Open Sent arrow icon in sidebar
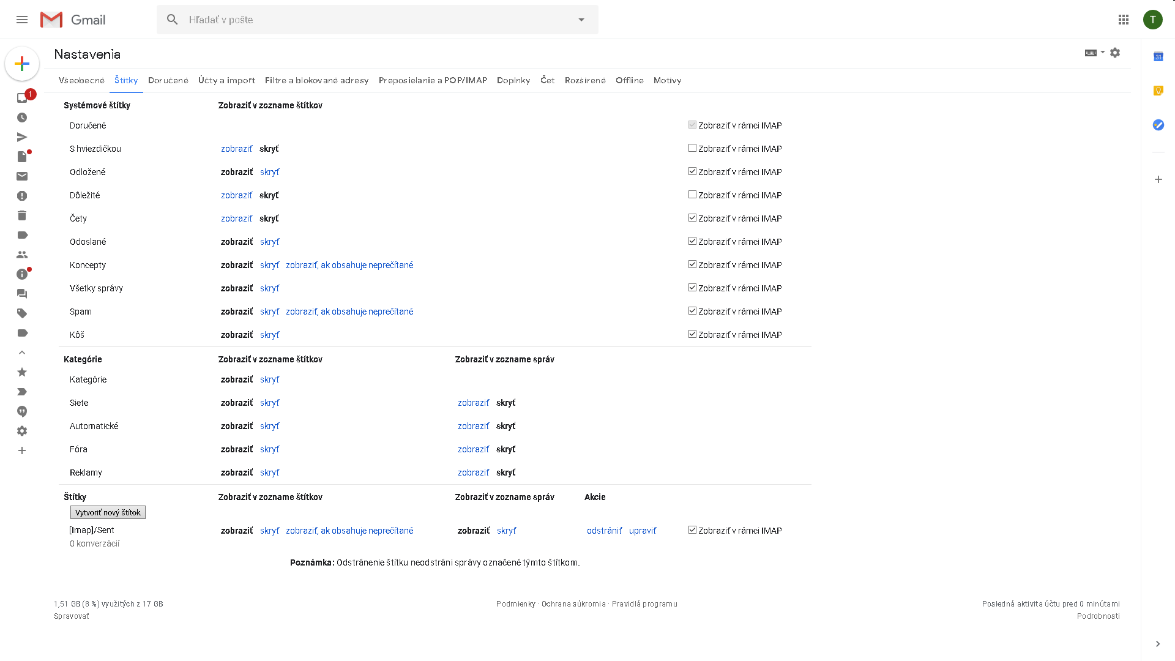Viewport: 1175px width, 661px height. [x=22, y=137]
